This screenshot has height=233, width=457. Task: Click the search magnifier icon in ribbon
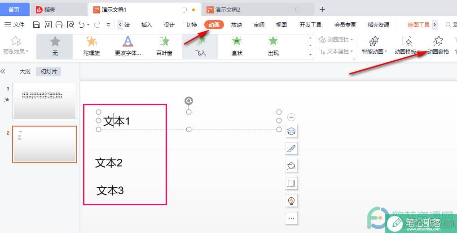point(448,25)
